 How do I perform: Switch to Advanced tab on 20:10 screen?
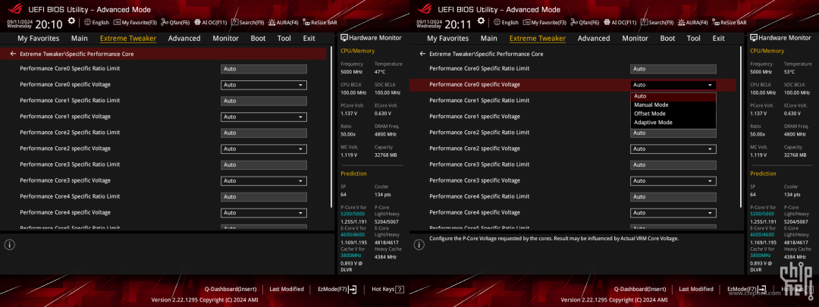[x=184, y=38]
